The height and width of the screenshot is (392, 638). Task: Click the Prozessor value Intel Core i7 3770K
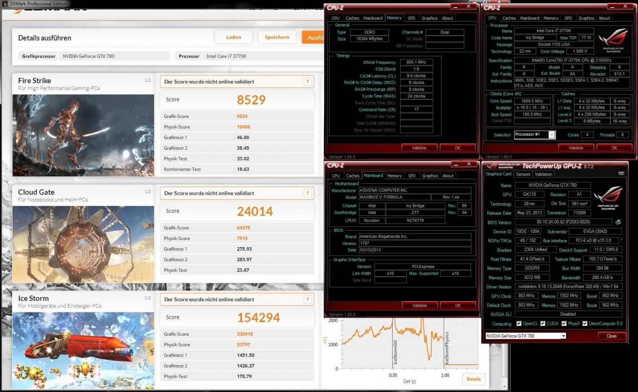click(x=226, y=56)
